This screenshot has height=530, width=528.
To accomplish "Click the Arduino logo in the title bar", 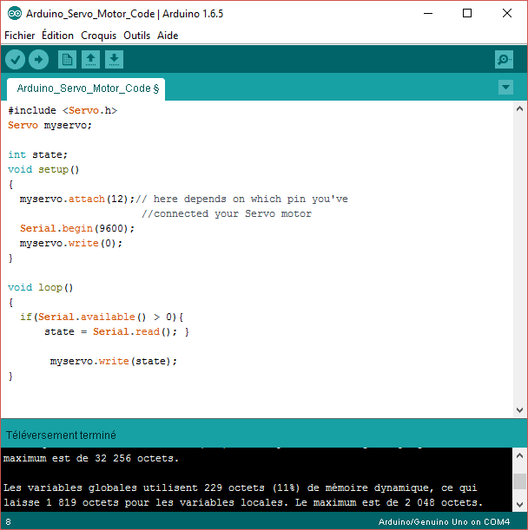I will (15, 14).
